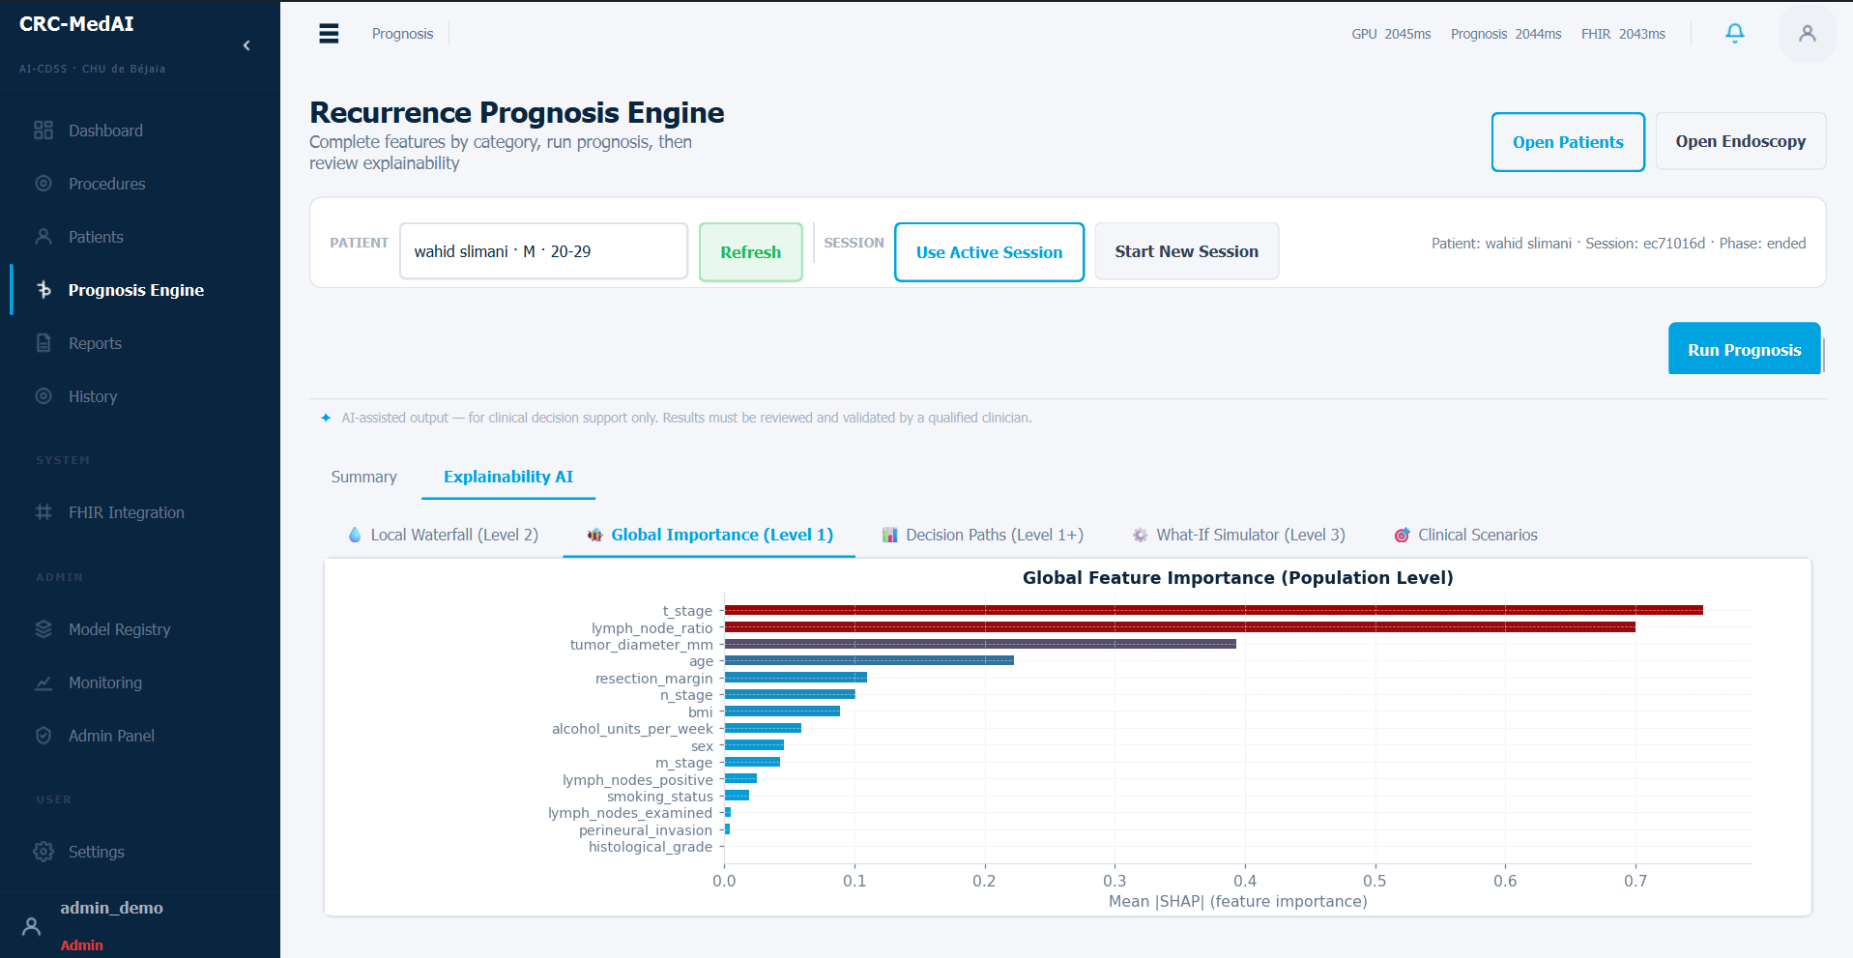
Task: Click the Reports document icon
Action: 43,343
